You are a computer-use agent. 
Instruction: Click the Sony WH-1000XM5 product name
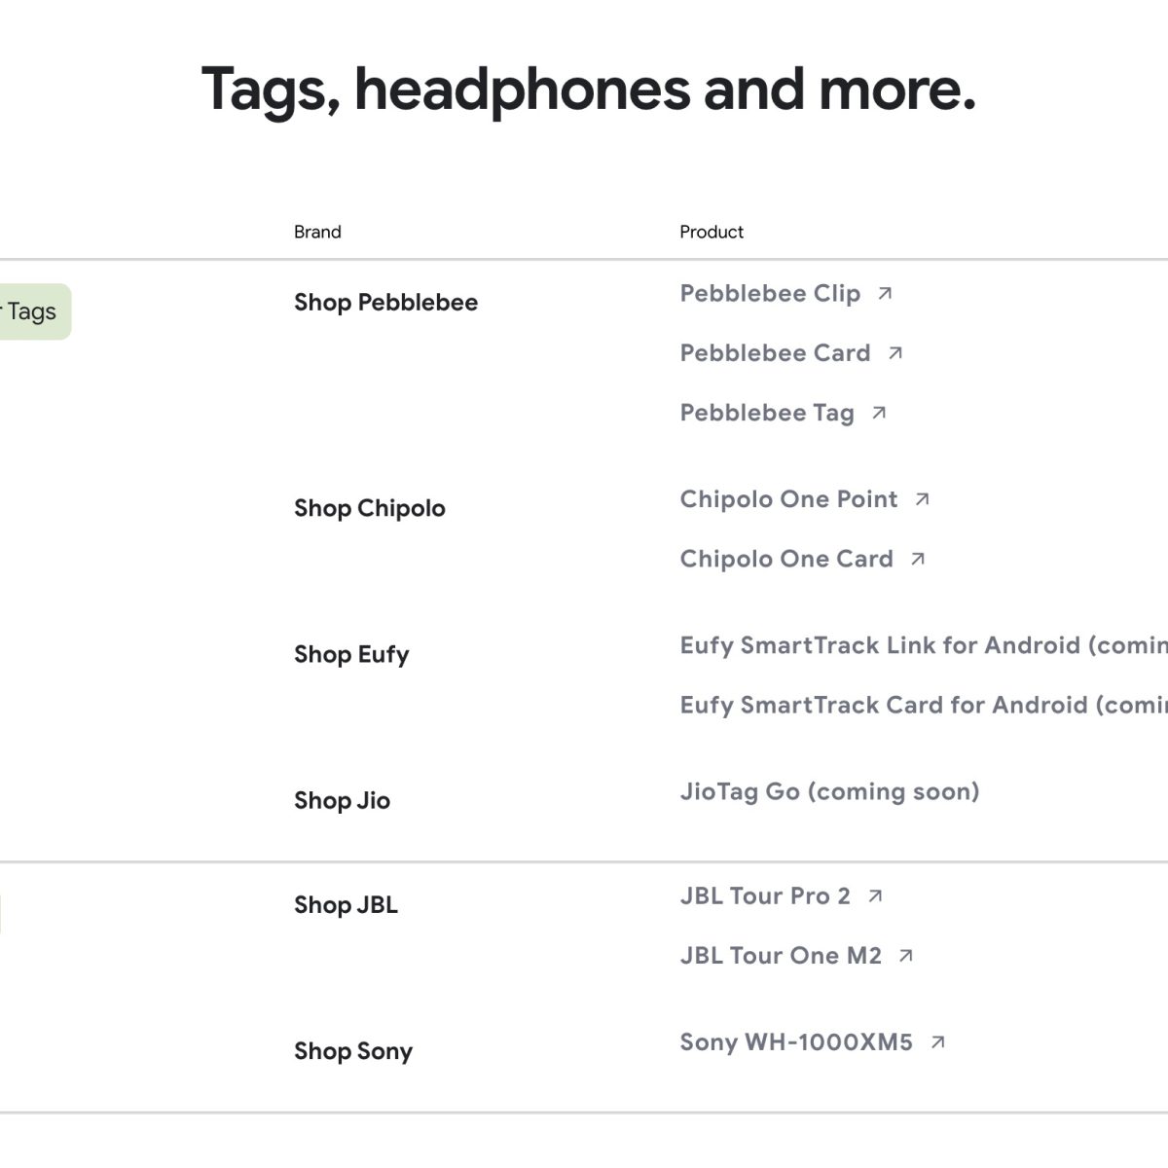click(796, 1042)
